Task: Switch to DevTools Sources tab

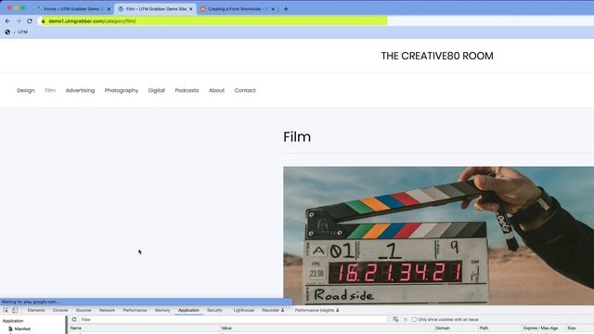Action: (84, 310)
